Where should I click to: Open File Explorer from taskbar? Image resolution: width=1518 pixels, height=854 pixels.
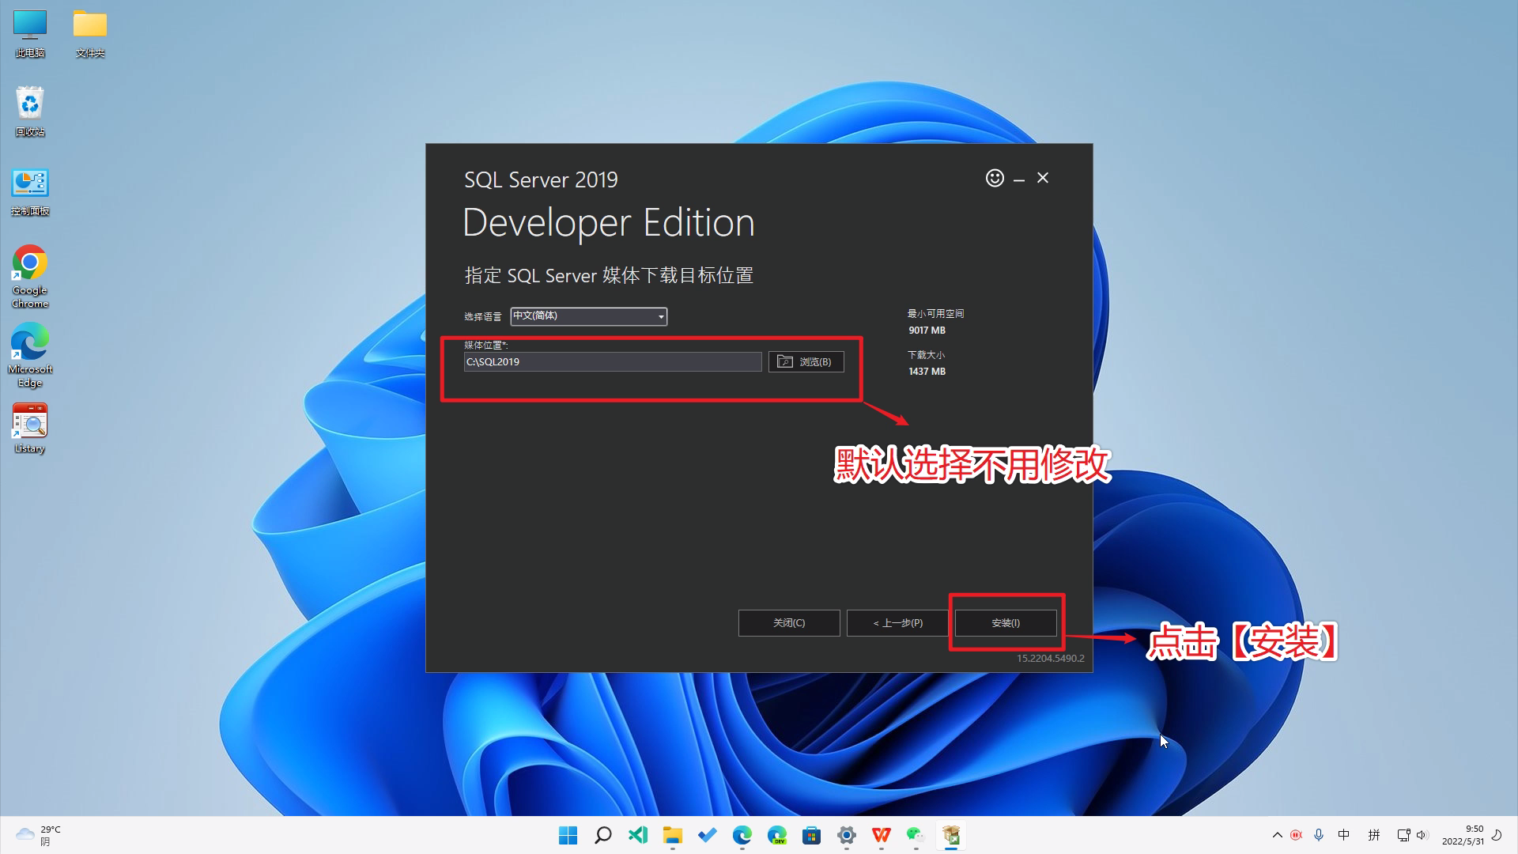[672, 835]
